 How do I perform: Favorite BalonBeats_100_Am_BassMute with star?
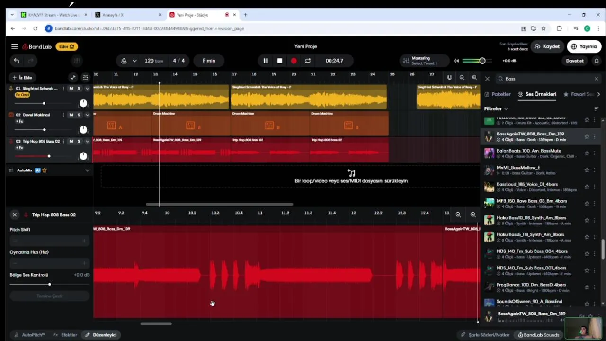point(587,153)
